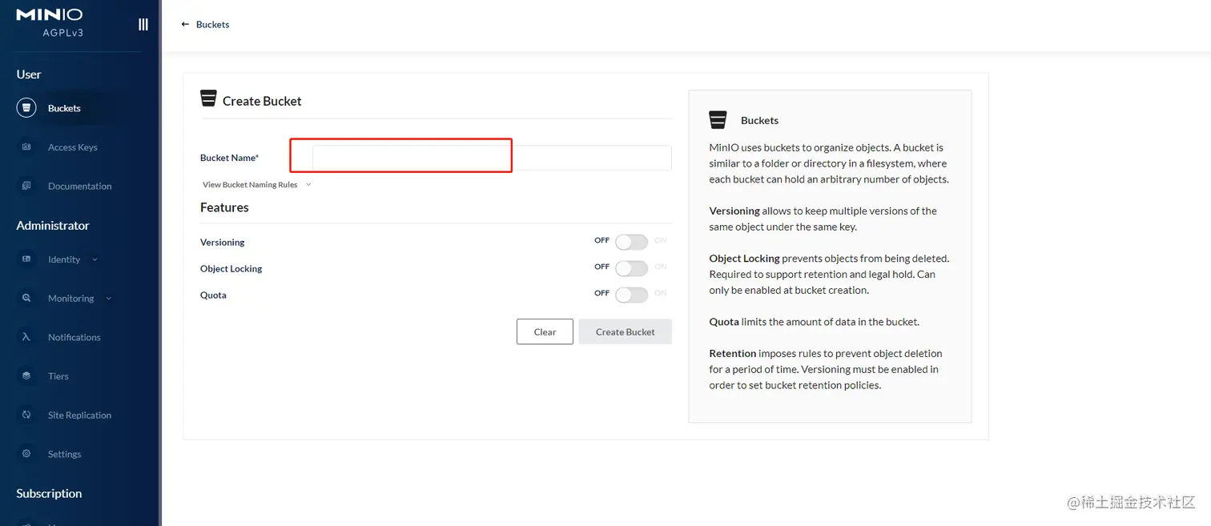This screenshot has width=1211, height=526.
Task: Open Site Replication in the sidebar
Action: pyautogui.click(x=79, y=415)
